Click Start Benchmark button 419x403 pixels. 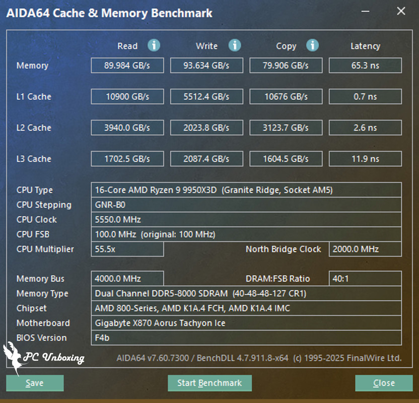click(210, 383)
